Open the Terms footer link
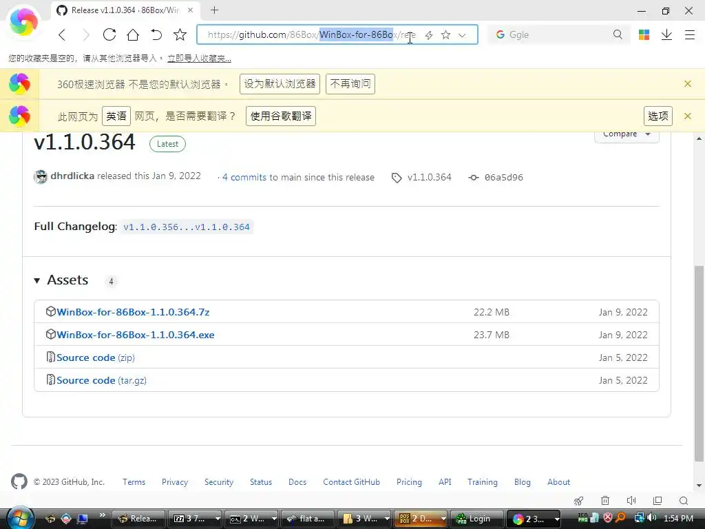The height and width of the screenshot is (529, 705). click(134, 481)
